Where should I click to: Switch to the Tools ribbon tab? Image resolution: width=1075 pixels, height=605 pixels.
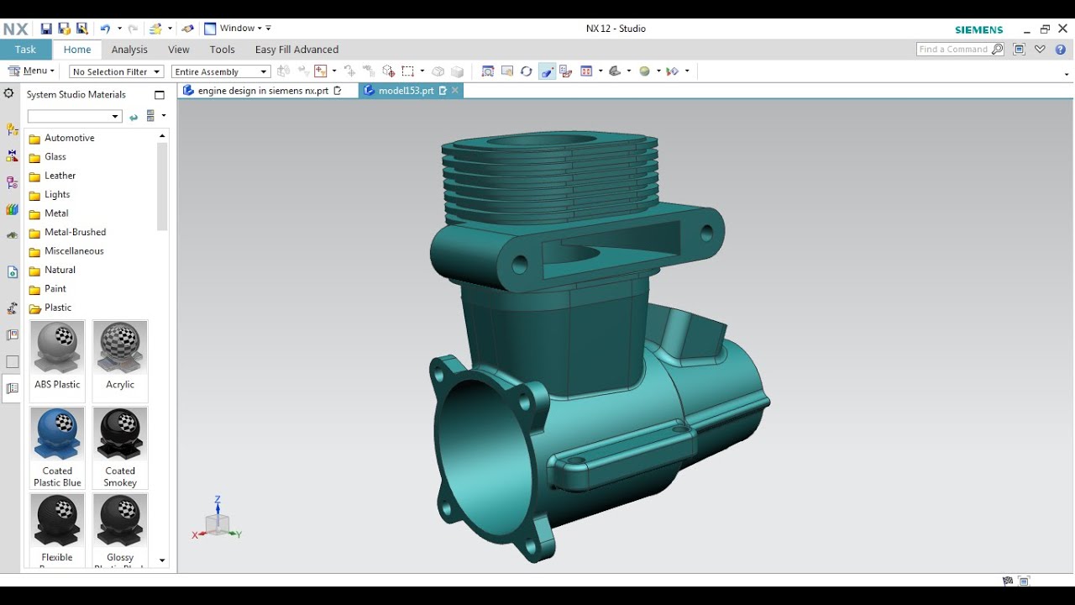click(x=223, y=50)
